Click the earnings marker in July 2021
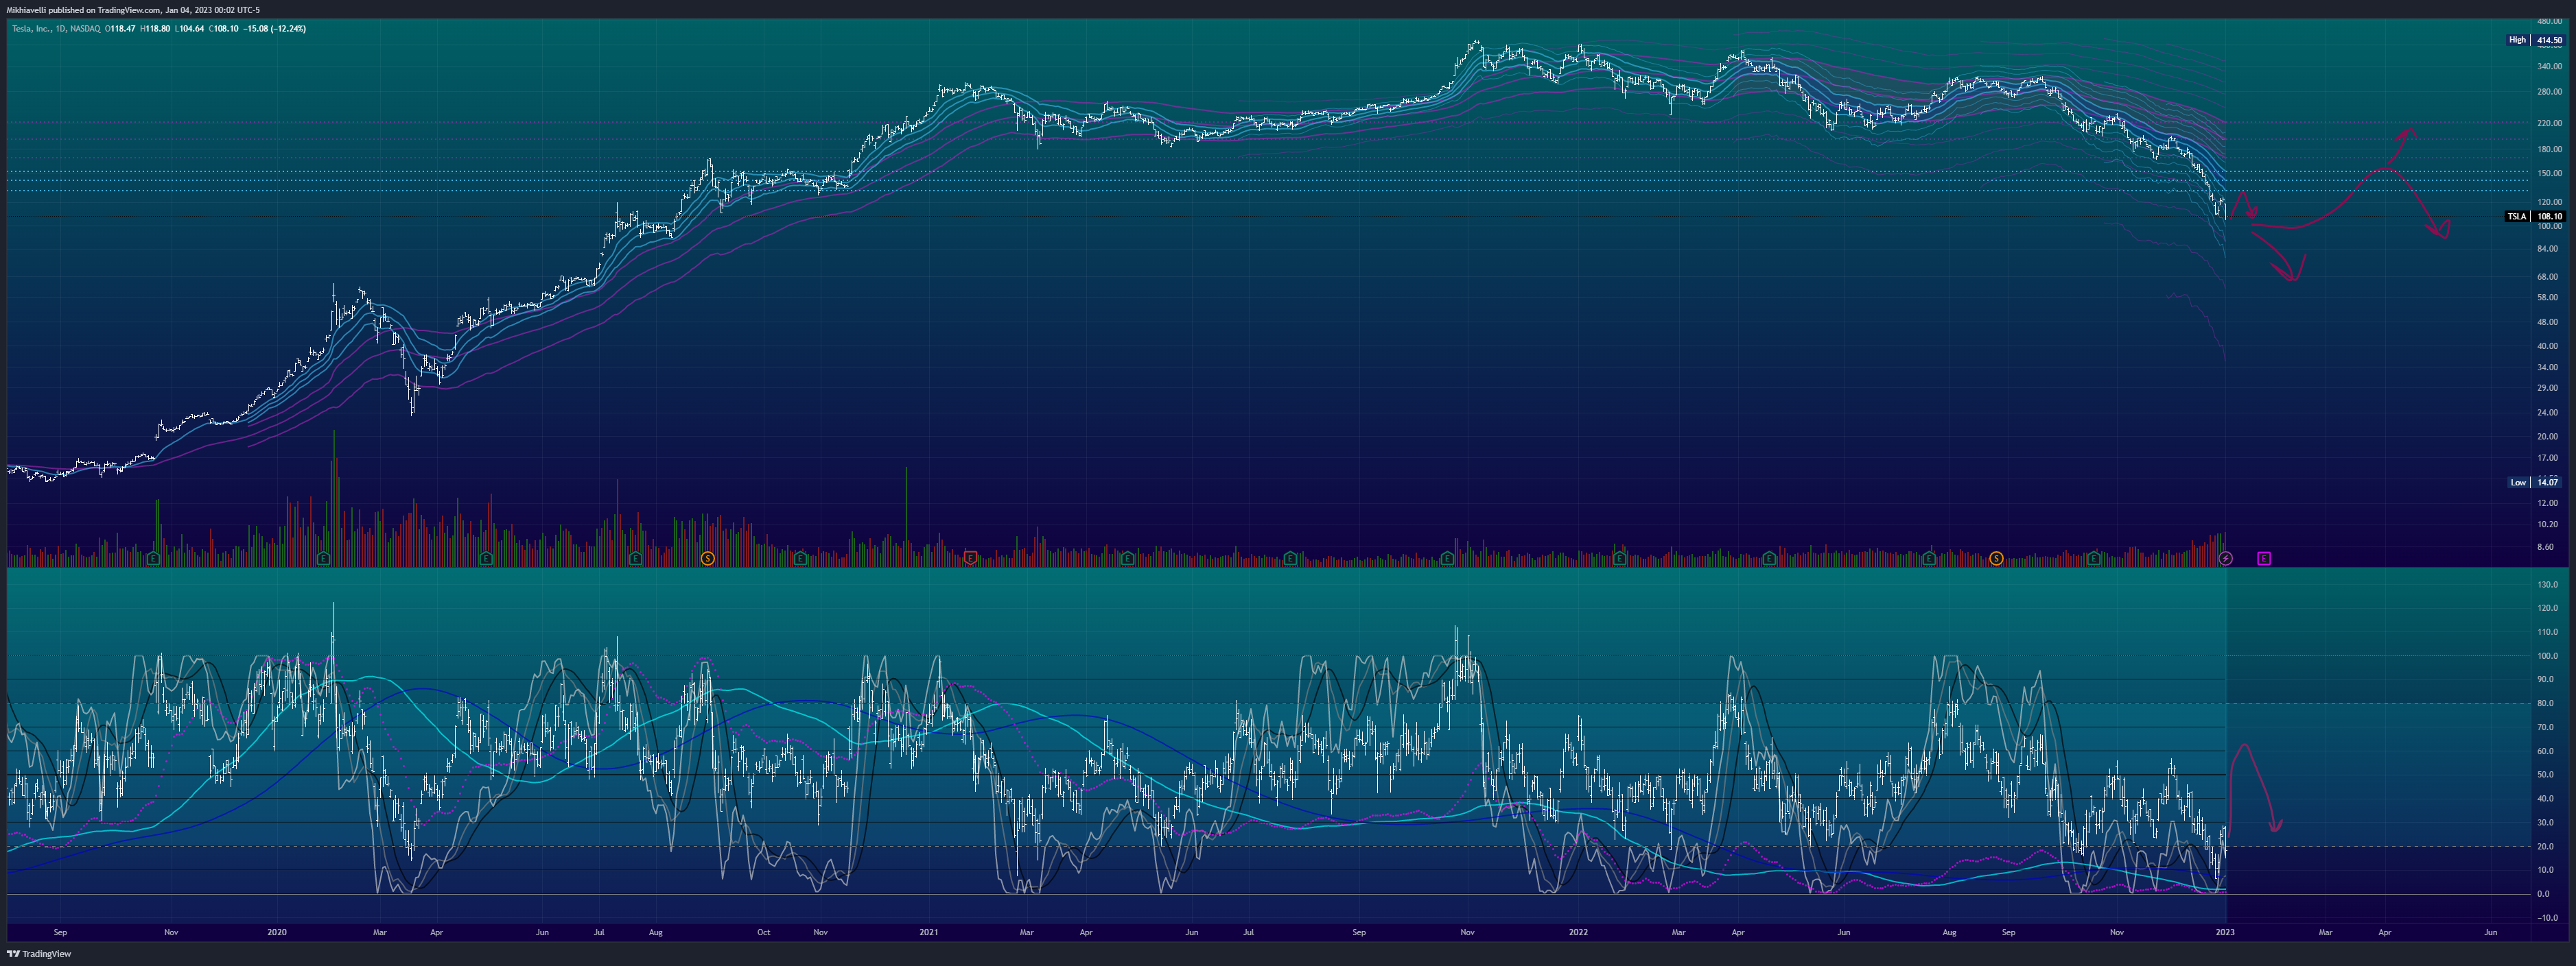Screen dimensions: 2576x966 coord(1290,559)
